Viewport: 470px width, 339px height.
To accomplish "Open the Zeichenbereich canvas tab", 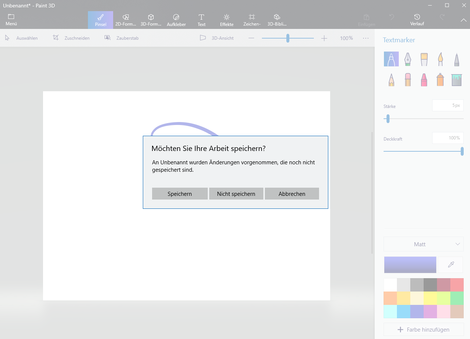I will 252,20.
